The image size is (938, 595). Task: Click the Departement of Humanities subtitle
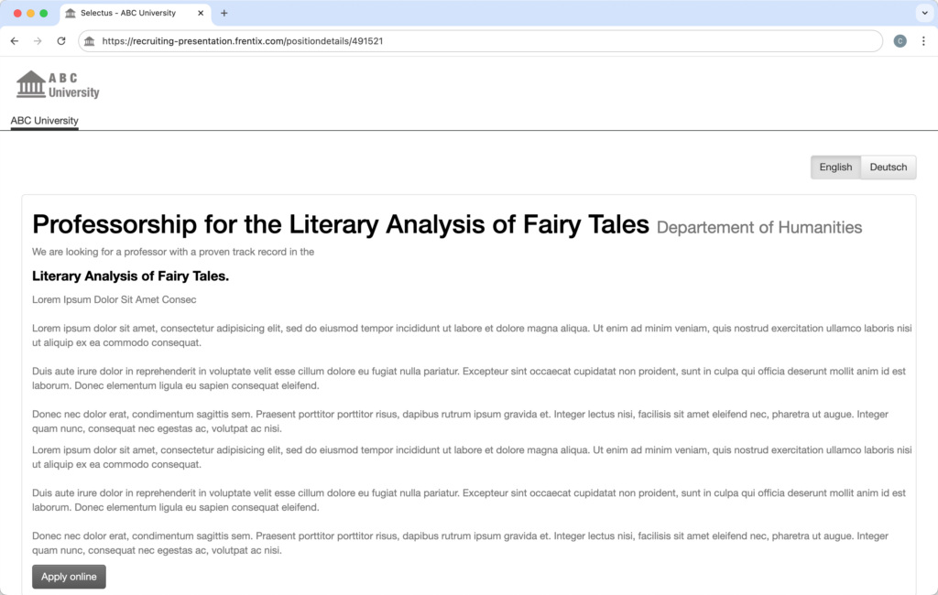pyautogui.click(x=759, y=228)
